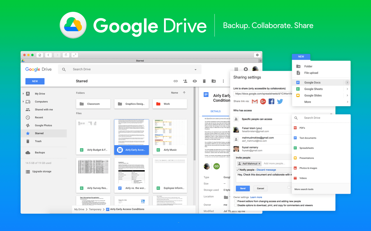Click the notifications bell icon

246,69
